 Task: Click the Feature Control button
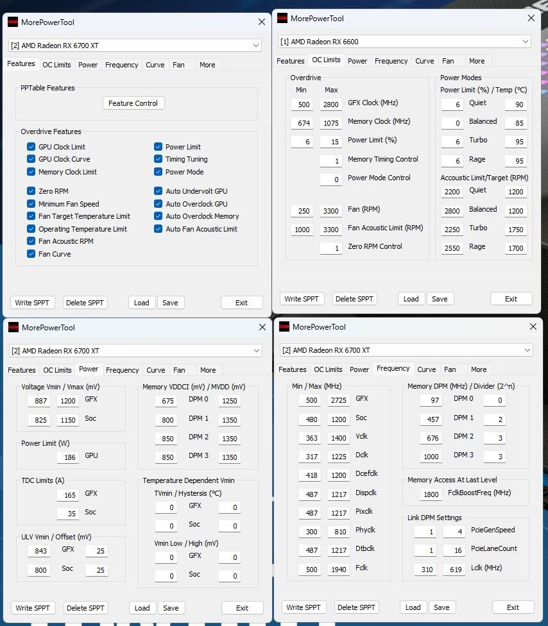133,103
